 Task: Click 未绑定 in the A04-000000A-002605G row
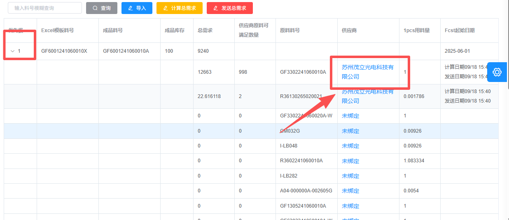coord(350,191)
